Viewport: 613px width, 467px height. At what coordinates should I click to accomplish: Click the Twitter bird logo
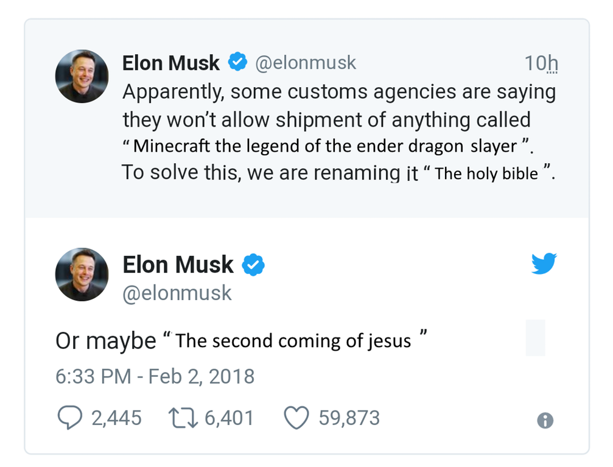click(x=544, y=263)
